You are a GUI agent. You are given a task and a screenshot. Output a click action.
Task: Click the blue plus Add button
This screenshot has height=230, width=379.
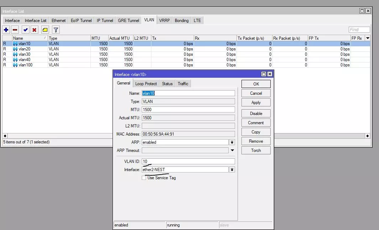(6, 30)
